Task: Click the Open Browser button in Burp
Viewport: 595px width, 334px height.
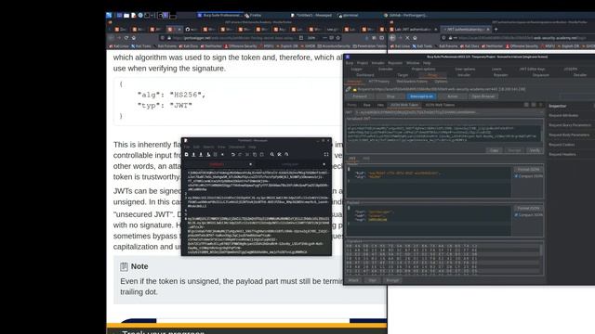Action: (x=483, y=96)
